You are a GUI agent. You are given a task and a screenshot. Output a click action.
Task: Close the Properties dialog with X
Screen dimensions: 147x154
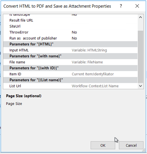137,6
